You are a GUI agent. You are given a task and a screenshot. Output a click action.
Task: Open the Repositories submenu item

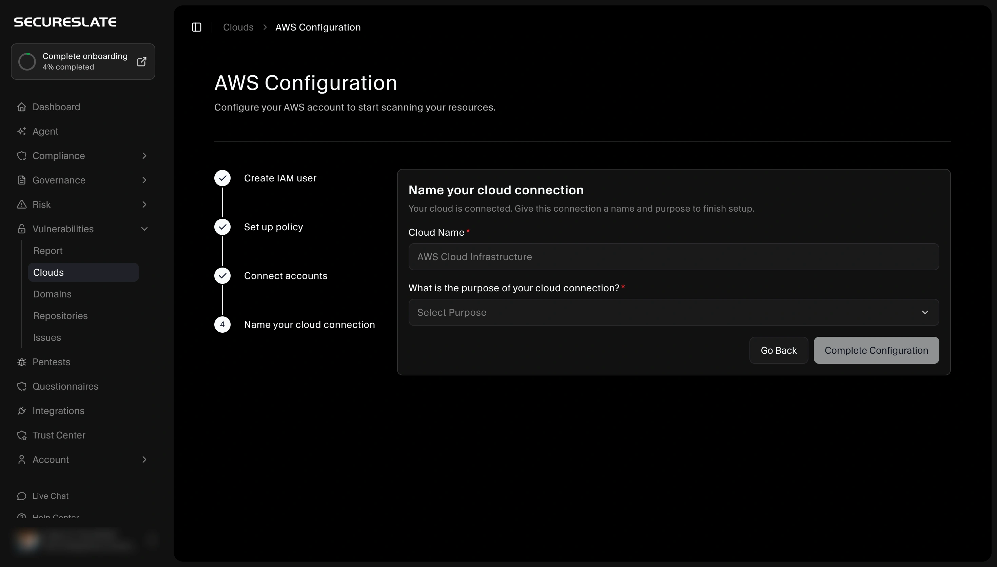pos(60,316)
